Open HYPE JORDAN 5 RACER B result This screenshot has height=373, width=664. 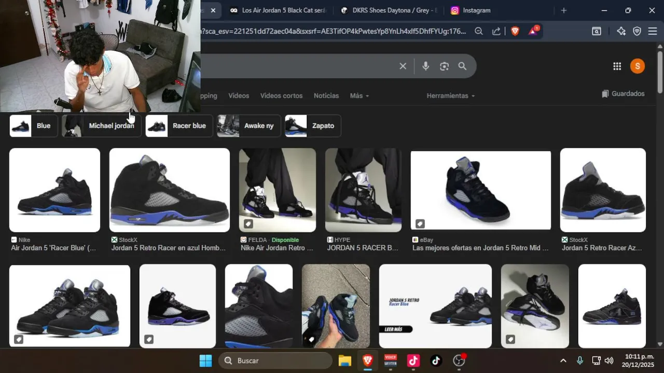pos(363,248)
